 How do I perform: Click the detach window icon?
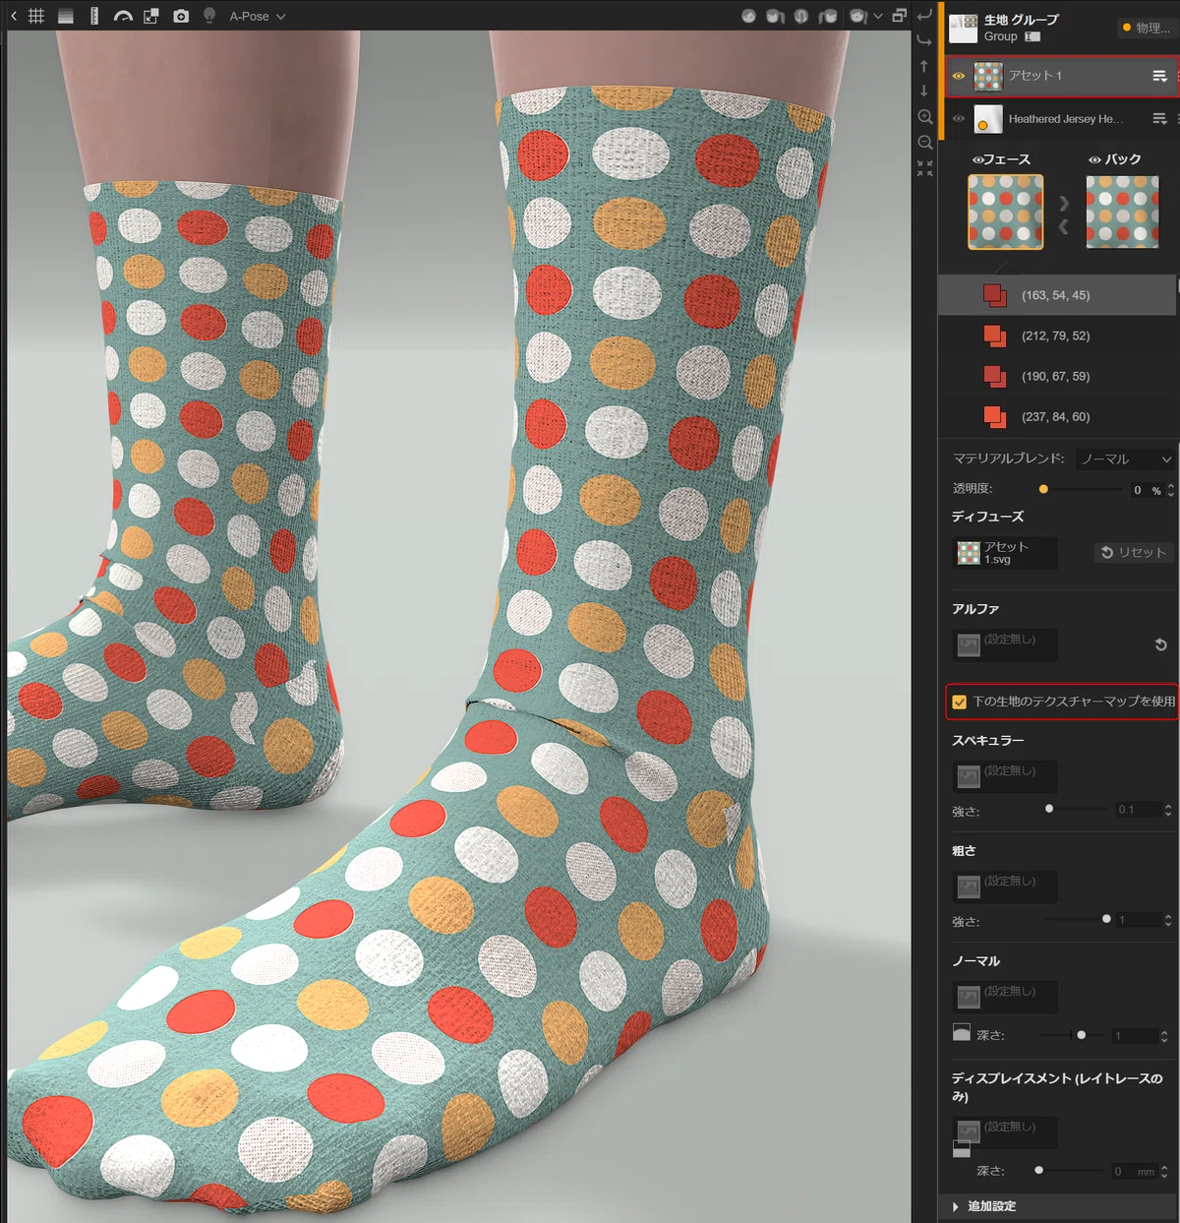tap(899, 16)
